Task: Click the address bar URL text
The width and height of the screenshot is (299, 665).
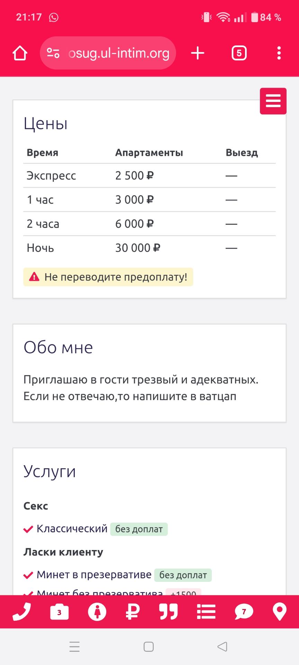Action: 119,53
